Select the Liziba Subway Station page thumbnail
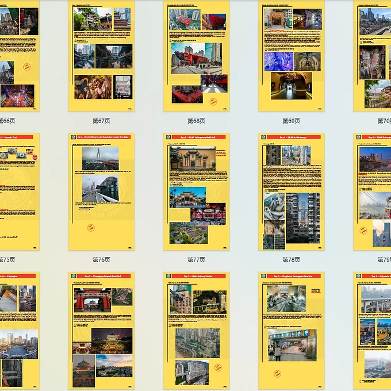This screenshot has width=391, height=391. pyautogui.click(x=196, y=331)
